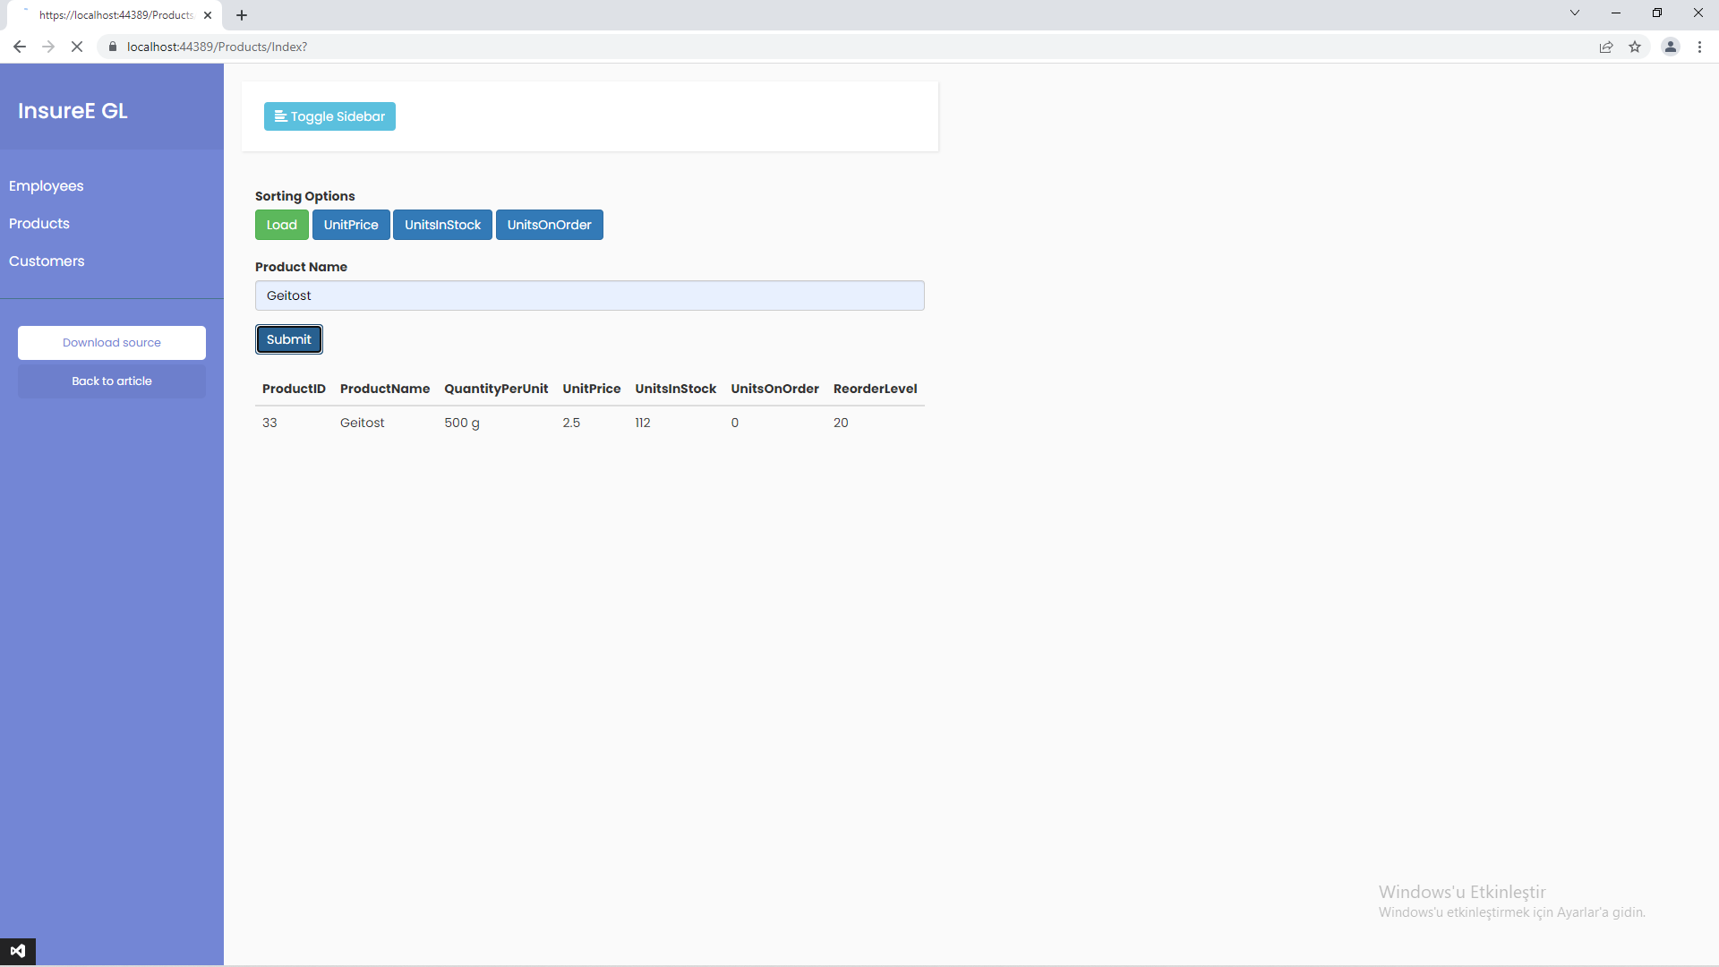
Task: Click the Visual Studio debug icon bottom left
Action: click(x=19, y=951)
